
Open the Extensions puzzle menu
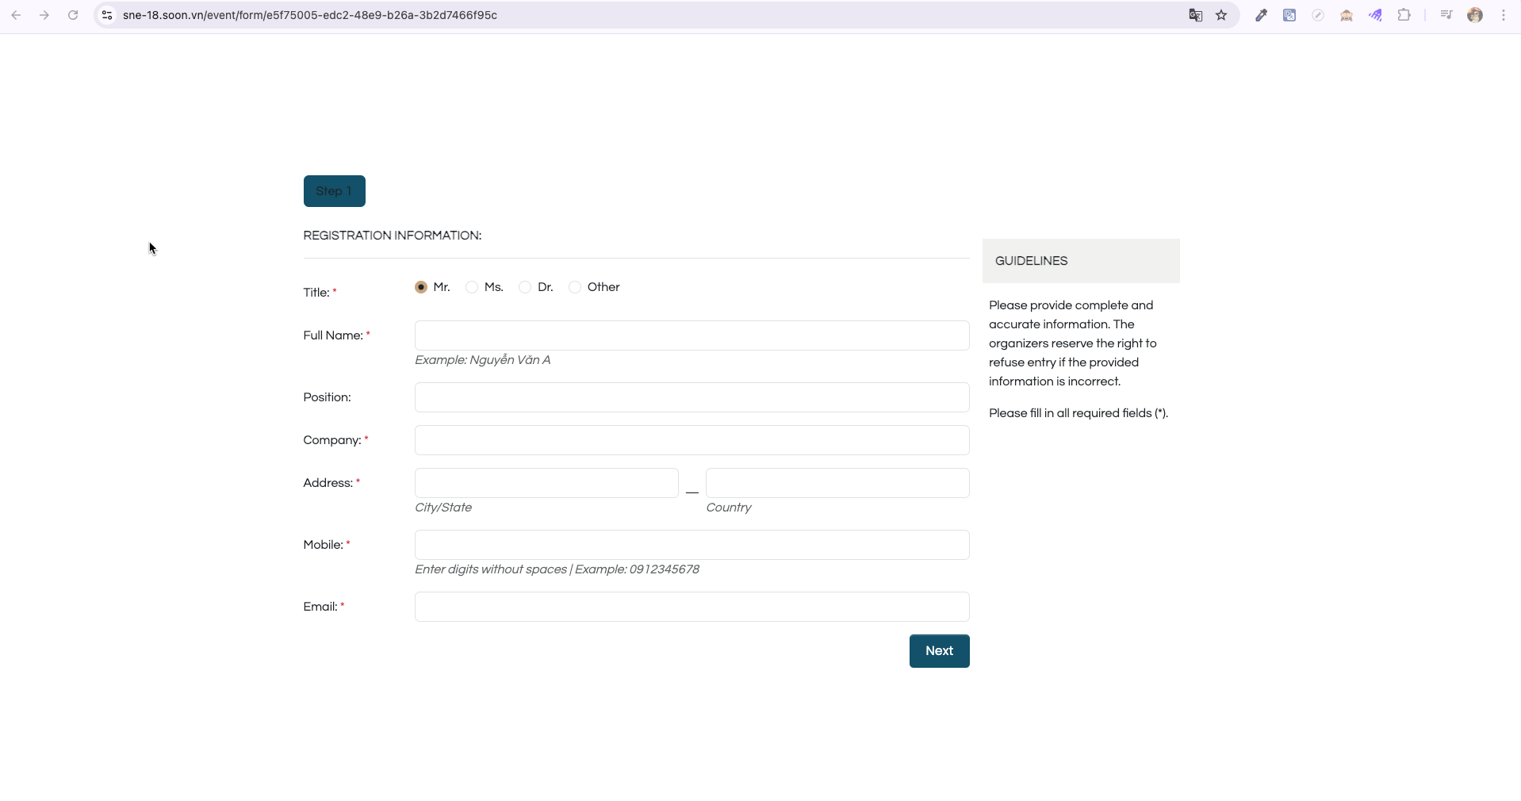(1404, 15)
